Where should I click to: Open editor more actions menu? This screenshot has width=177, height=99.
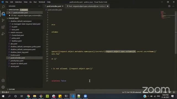click(x=173, y=6)
